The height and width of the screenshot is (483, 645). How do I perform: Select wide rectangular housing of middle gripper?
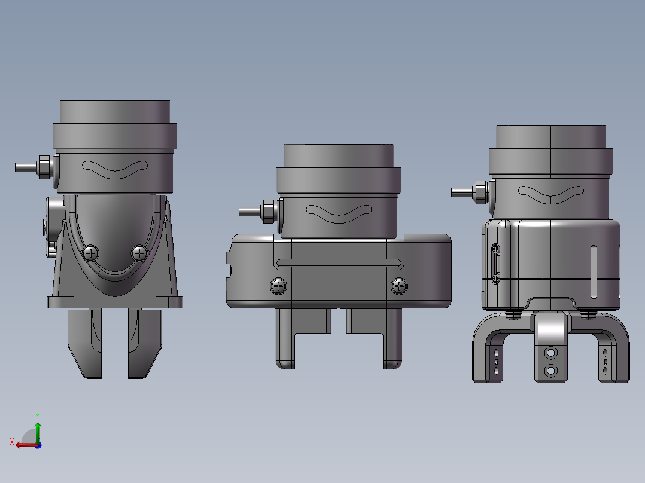pos(339,271)
